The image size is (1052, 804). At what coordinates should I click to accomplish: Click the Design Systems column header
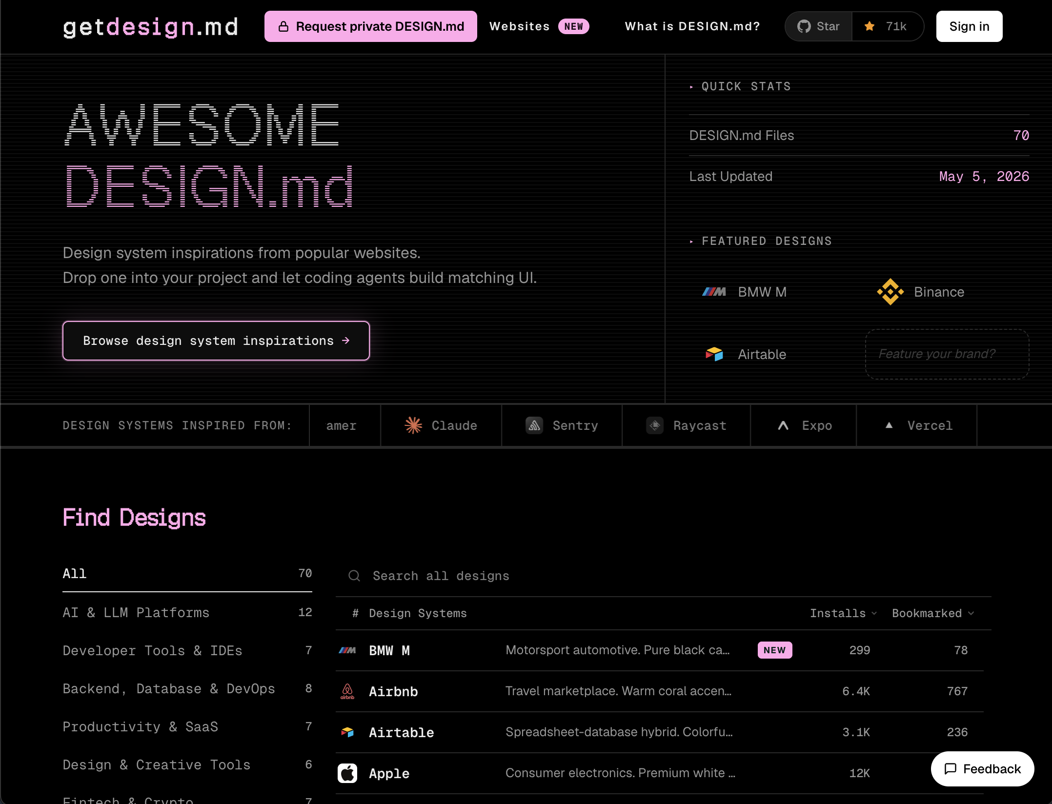pos(418,613)
